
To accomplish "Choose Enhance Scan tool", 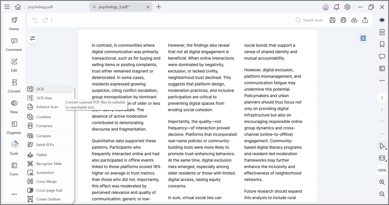I will [x=50, y=107].
